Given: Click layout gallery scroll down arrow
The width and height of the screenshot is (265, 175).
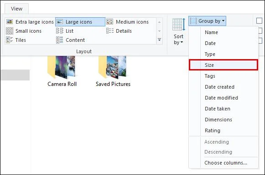Looking at the screenshot, I should click(159, 31).
